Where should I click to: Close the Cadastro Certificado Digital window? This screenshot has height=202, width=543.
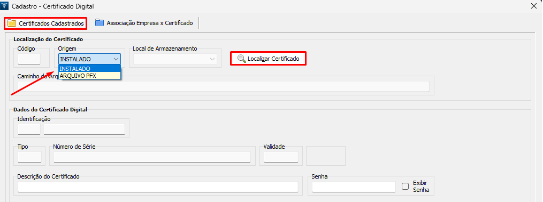[x=534, y=6]
